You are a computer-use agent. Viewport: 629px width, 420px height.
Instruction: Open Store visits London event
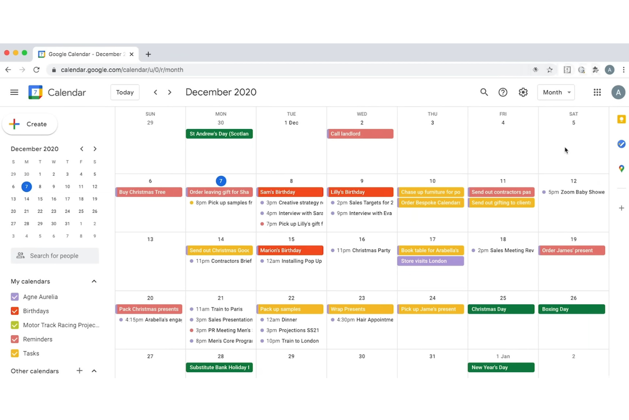pos(431,261)
